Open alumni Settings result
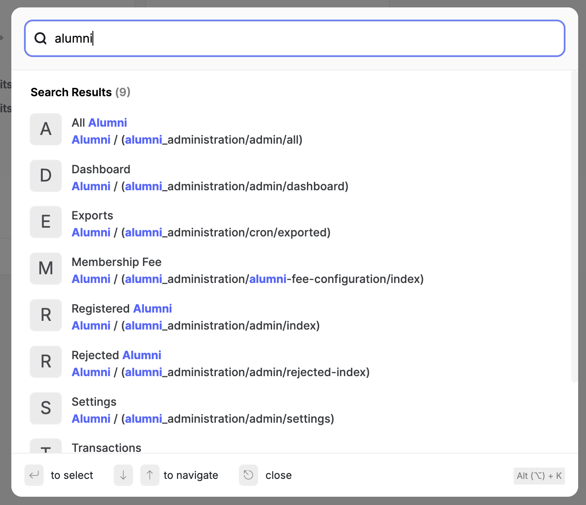This screenshot has height=505, width=586. pyautogui.click(x=94, y=402)
